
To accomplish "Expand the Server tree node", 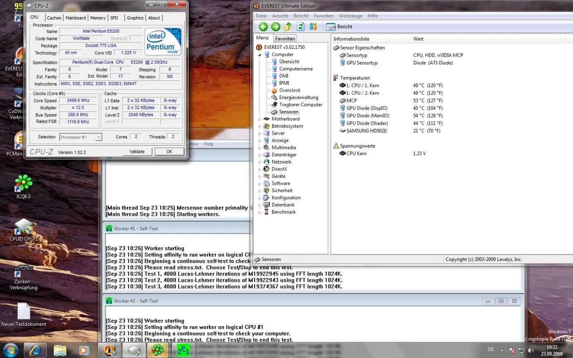I will [x=260, y=133].
